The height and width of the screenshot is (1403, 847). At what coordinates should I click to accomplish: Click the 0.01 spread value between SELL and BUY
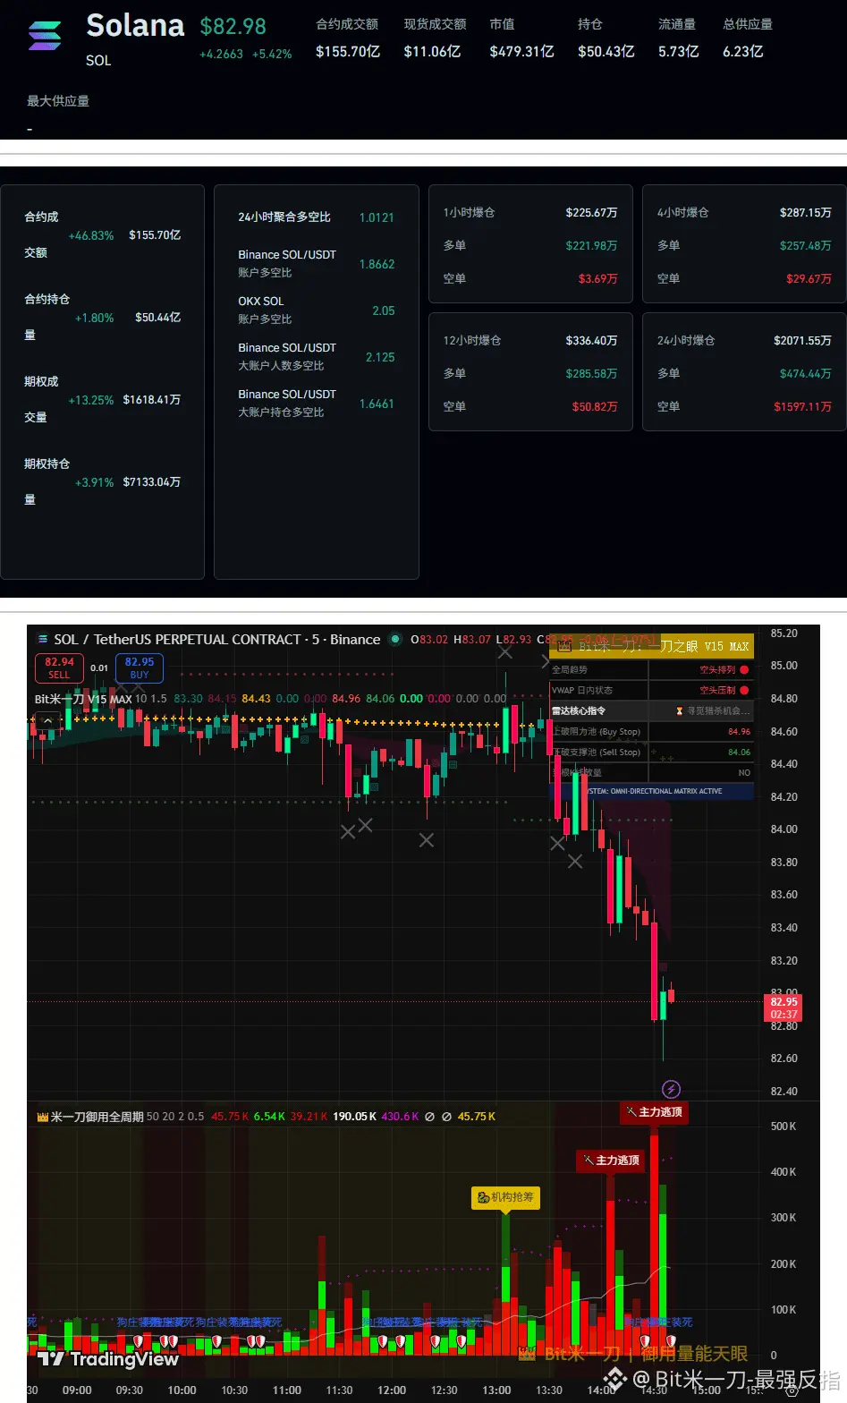pos(99,668)
